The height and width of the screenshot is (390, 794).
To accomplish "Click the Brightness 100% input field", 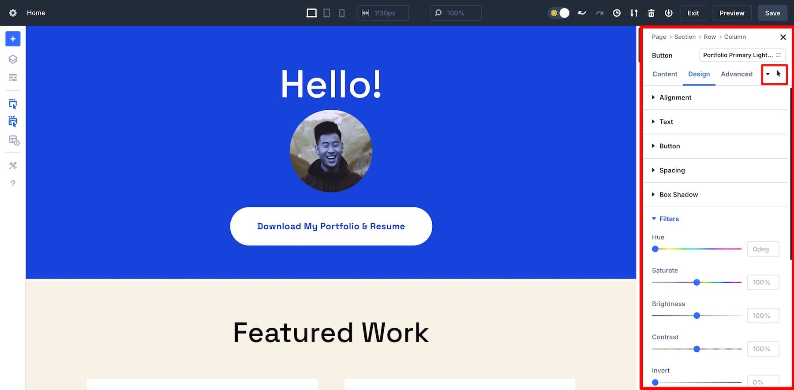I will click(x=763, y=316).
